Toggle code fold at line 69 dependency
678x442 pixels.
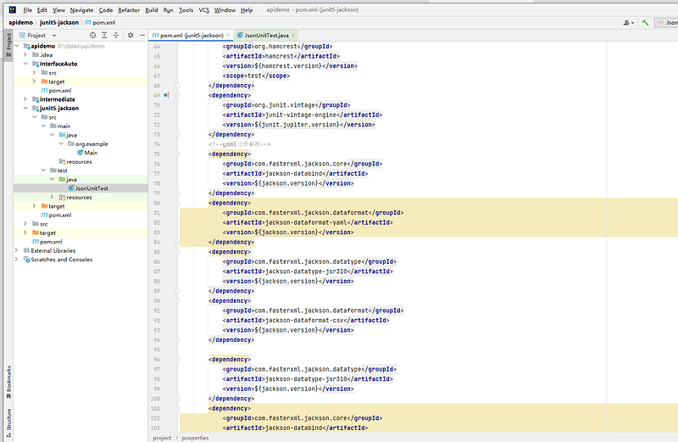click(177, 95)
